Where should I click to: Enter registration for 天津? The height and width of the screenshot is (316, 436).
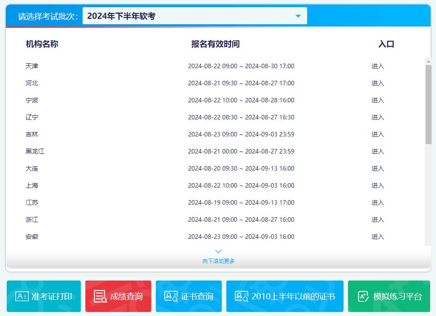click(x=378, y=66)
